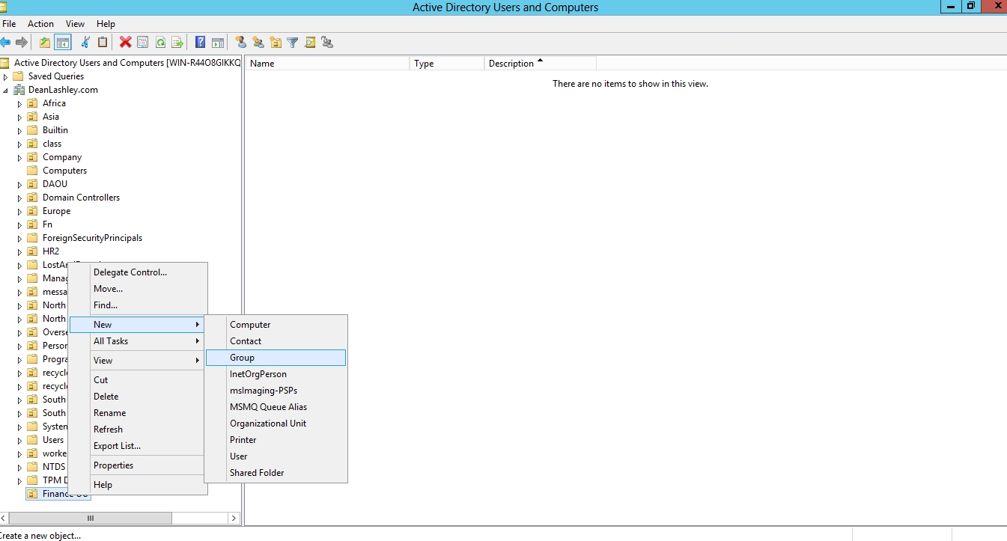Select Organizational Unit in the New submenu
The width and height of the screenshot is (1007, 541).
[268, 424]
